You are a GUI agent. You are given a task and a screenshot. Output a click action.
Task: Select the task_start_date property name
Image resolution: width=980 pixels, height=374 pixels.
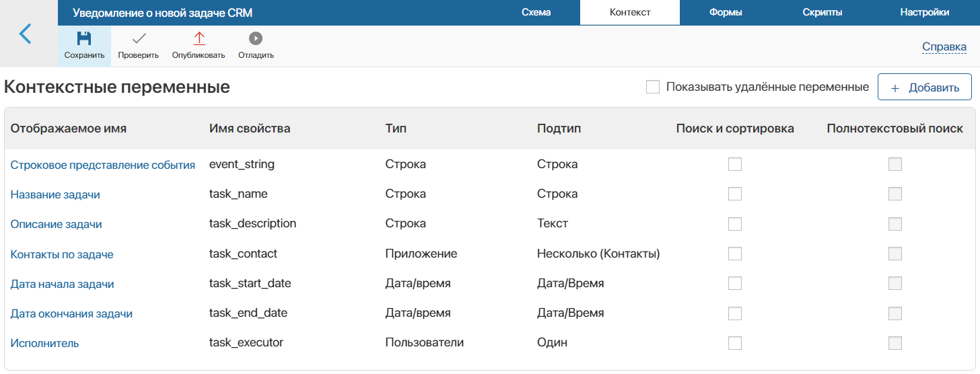point(250,283)
